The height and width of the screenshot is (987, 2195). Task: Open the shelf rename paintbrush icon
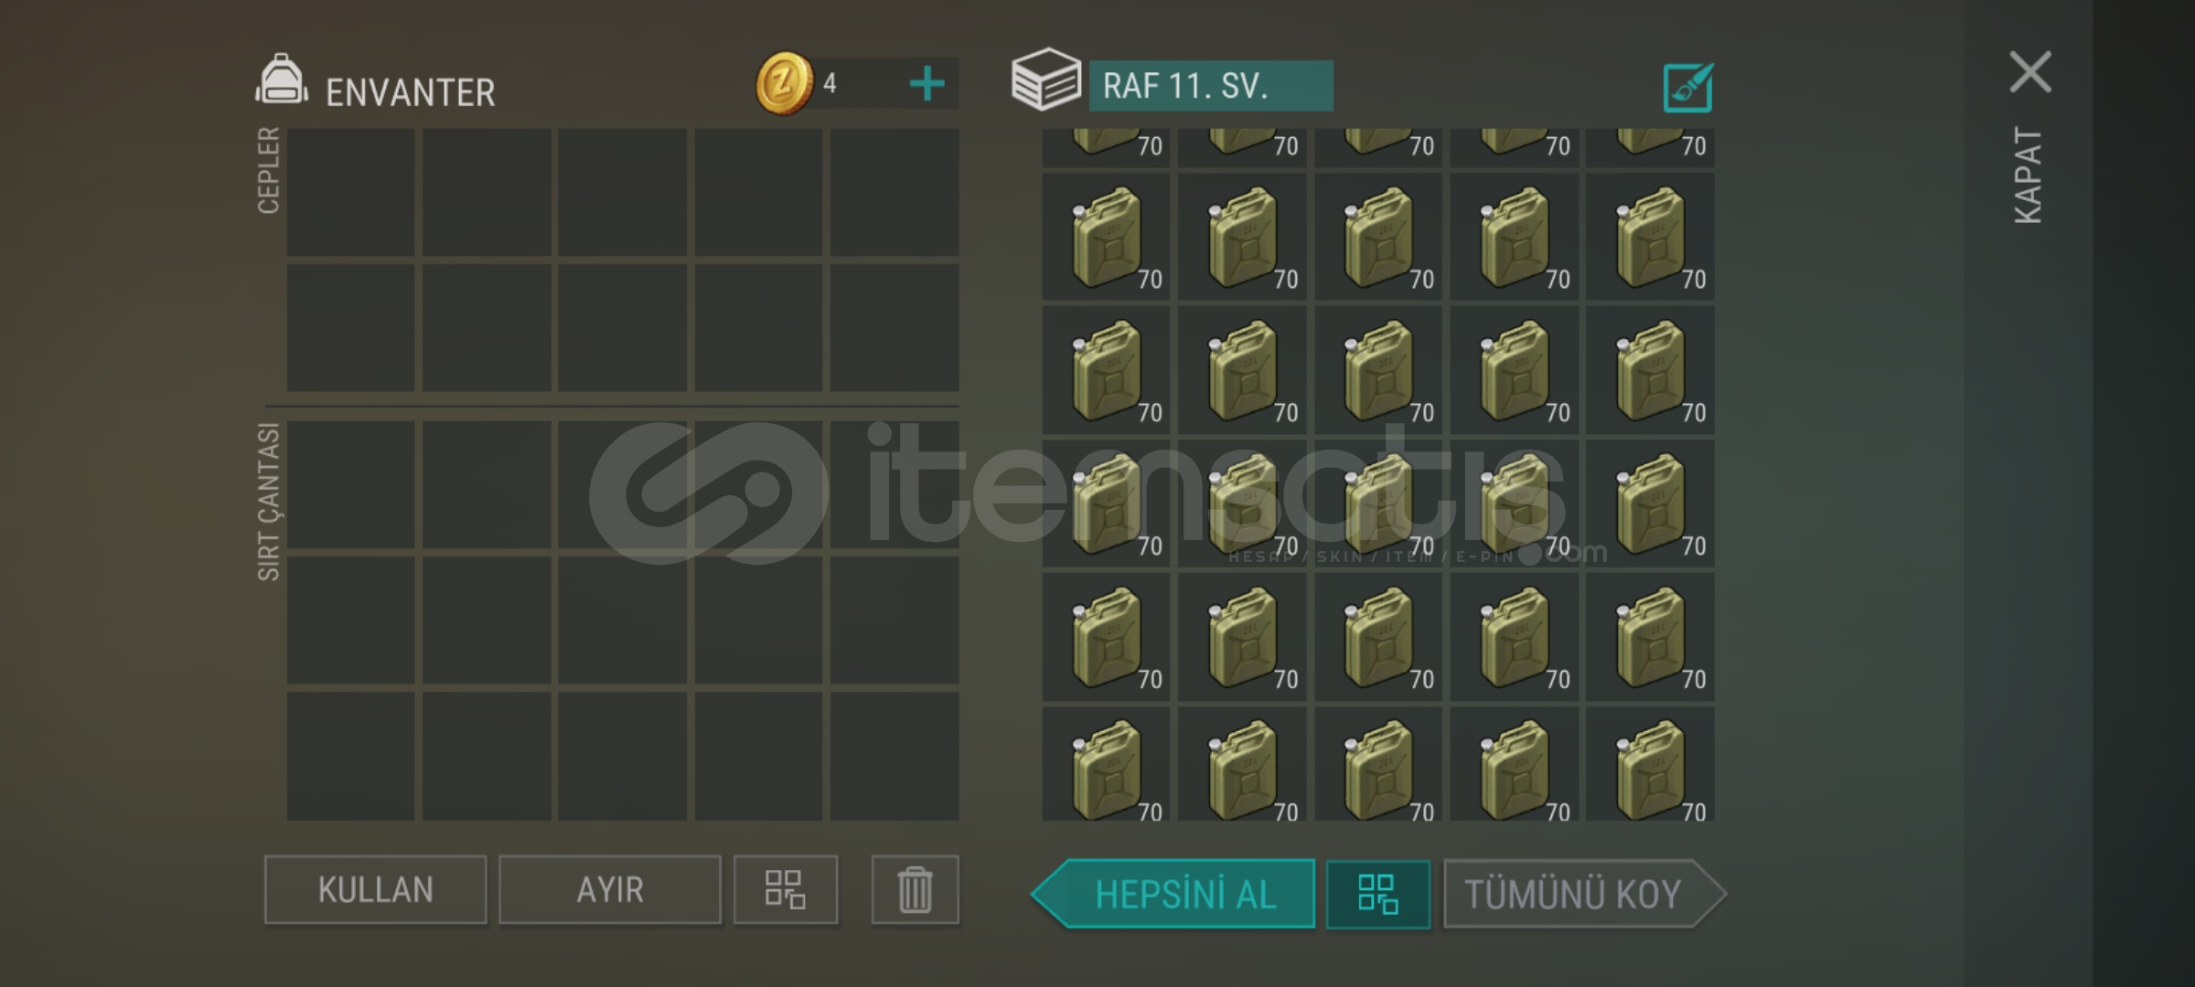click(x=1687, y=88)
